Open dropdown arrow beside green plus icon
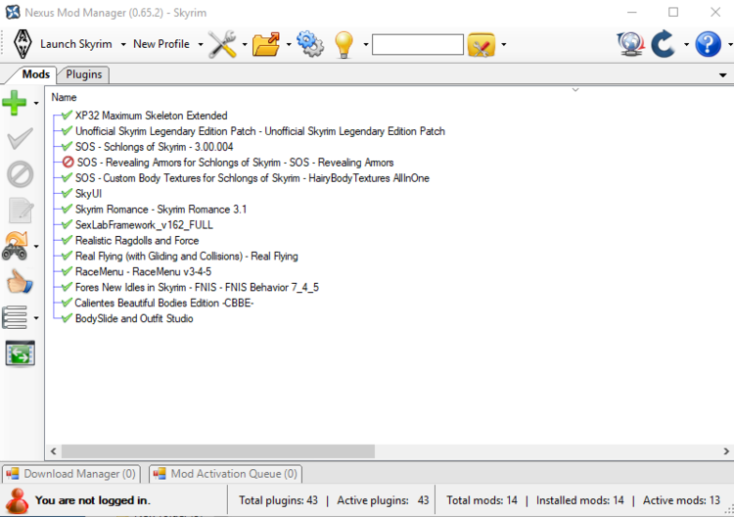Screen dimensions: 734x517 (x=36, y=103)
